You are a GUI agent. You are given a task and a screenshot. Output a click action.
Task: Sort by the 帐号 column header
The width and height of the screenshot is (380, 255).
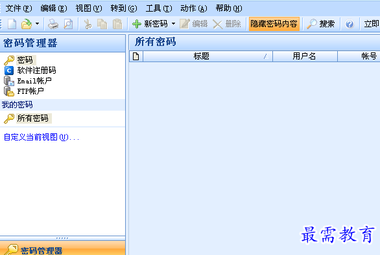(x=359, y=56)
